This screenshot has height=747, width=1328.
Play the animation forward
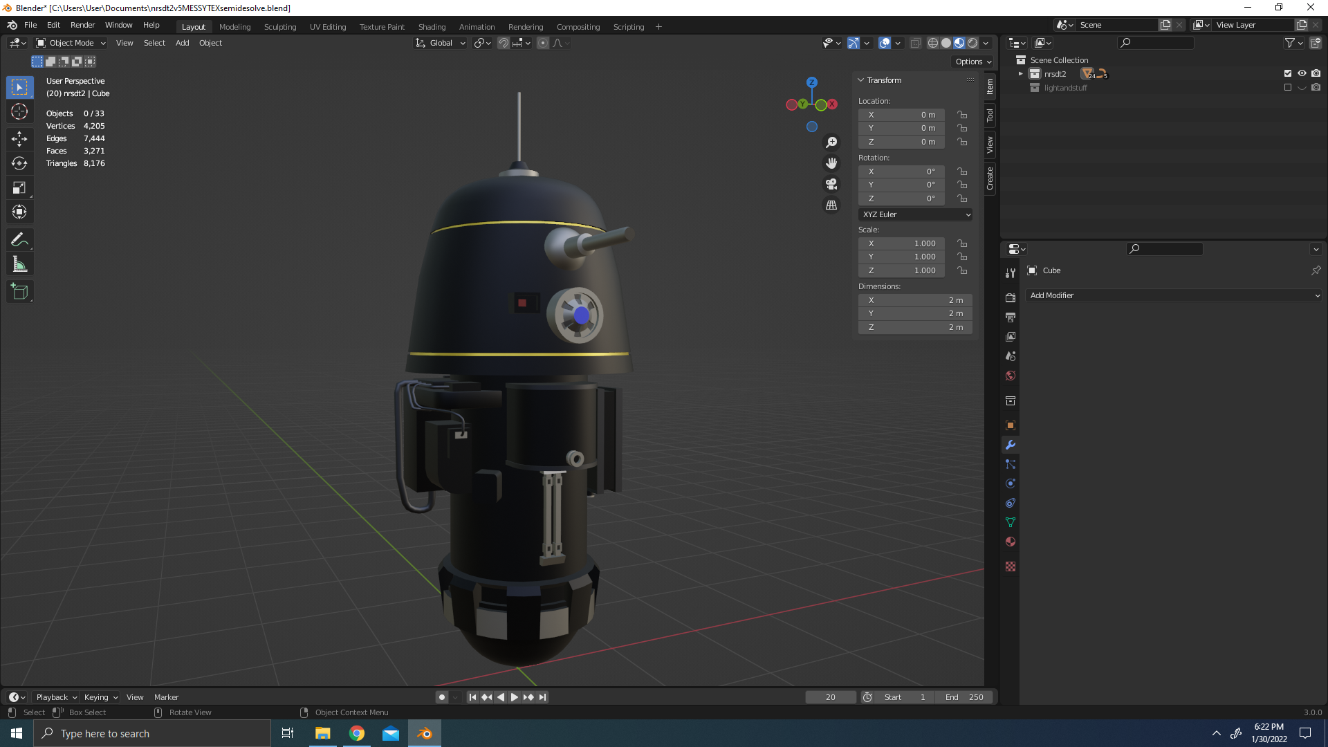(514, 697)
